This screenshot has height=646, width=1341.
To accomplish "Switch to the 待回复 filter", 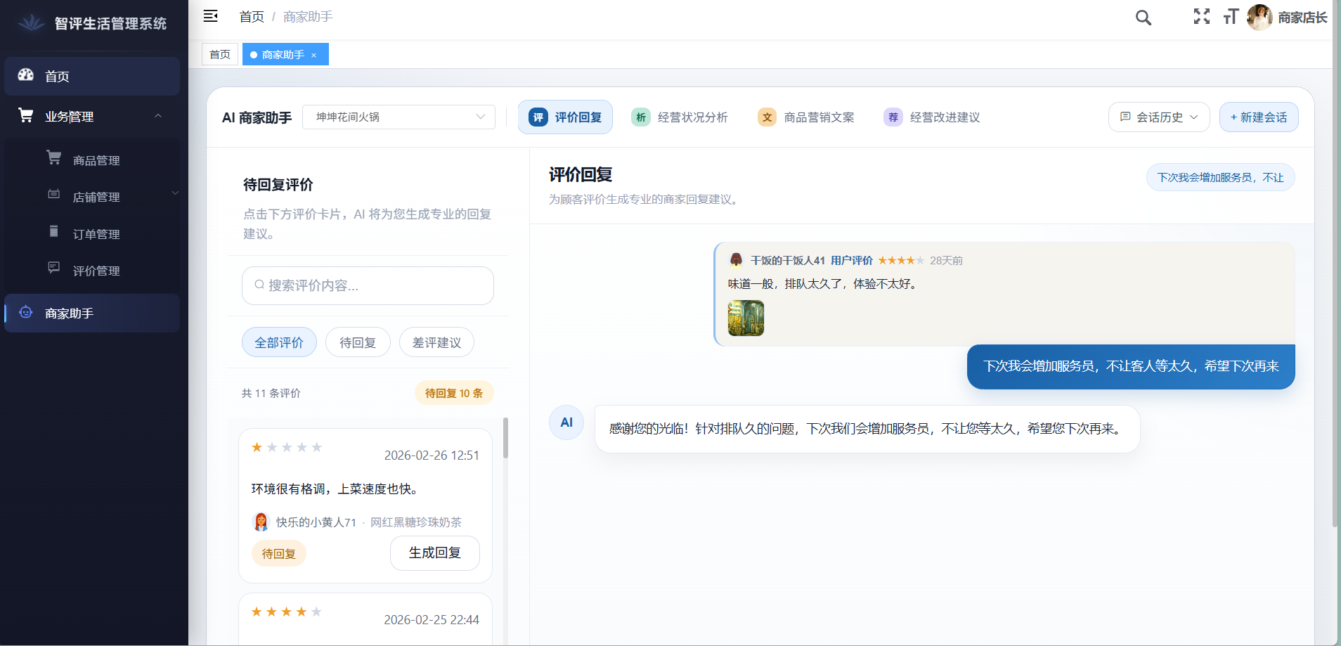I will coord(358,342).
